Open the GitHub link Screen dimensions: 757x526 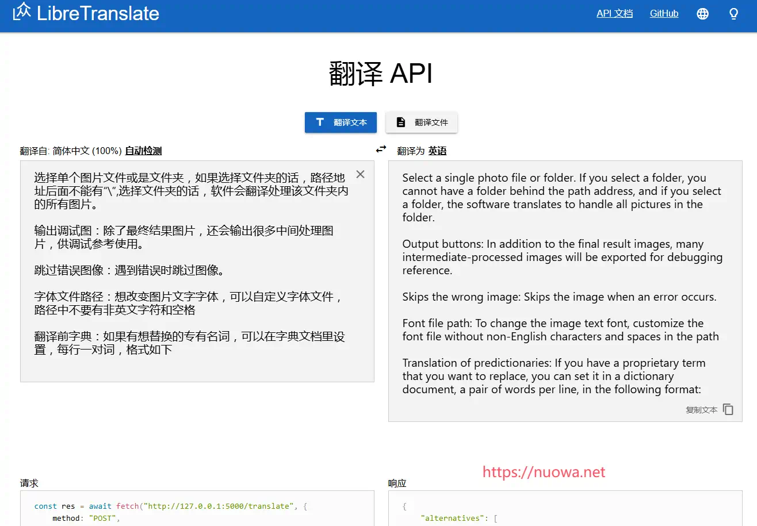click(x=664, y=14)
